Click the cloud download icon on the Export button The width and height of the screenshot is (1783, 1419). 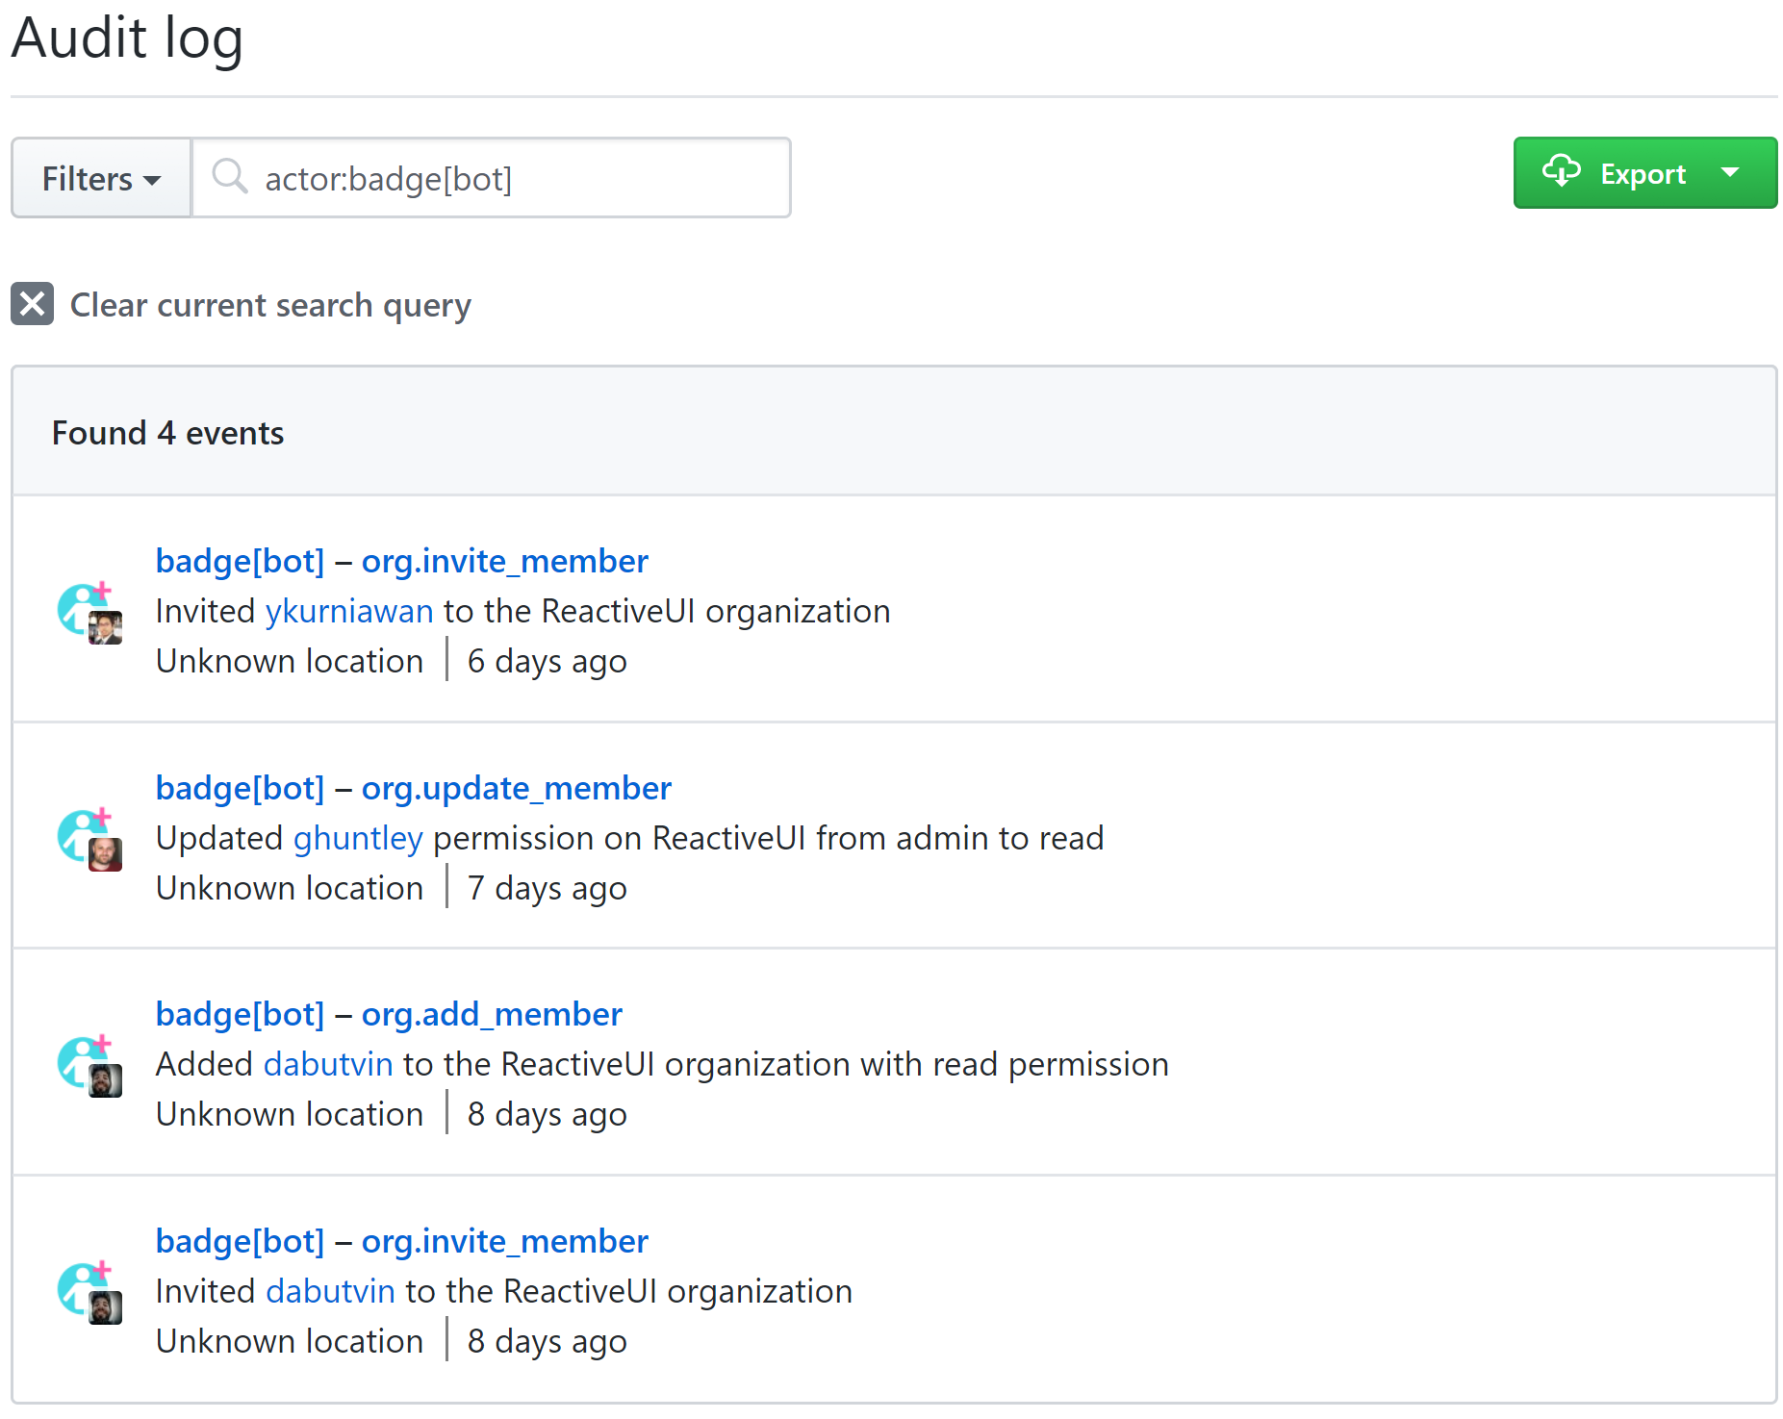point(1564,172)
